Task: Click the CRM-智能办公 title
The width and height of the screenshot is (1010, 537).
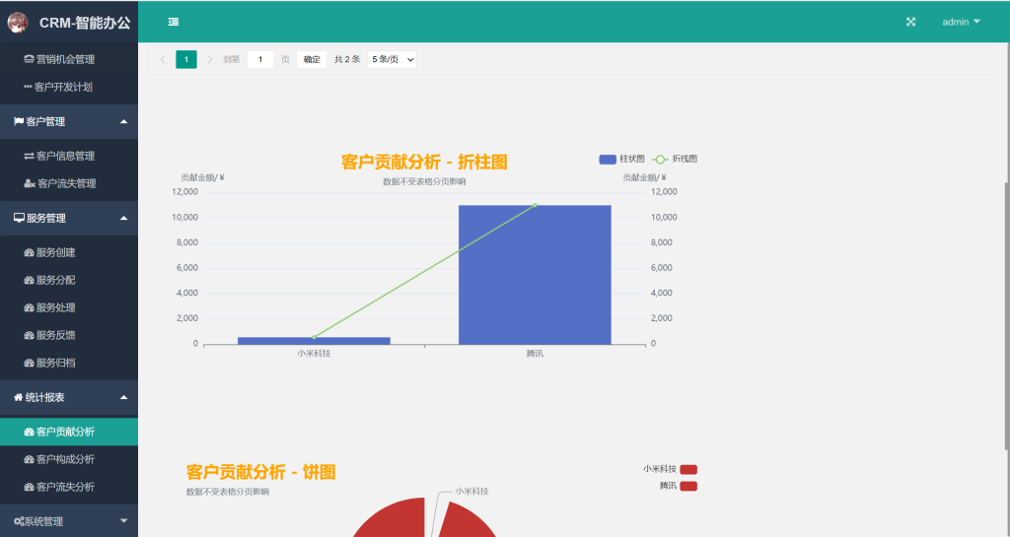Action: click(x=85, y=23)
